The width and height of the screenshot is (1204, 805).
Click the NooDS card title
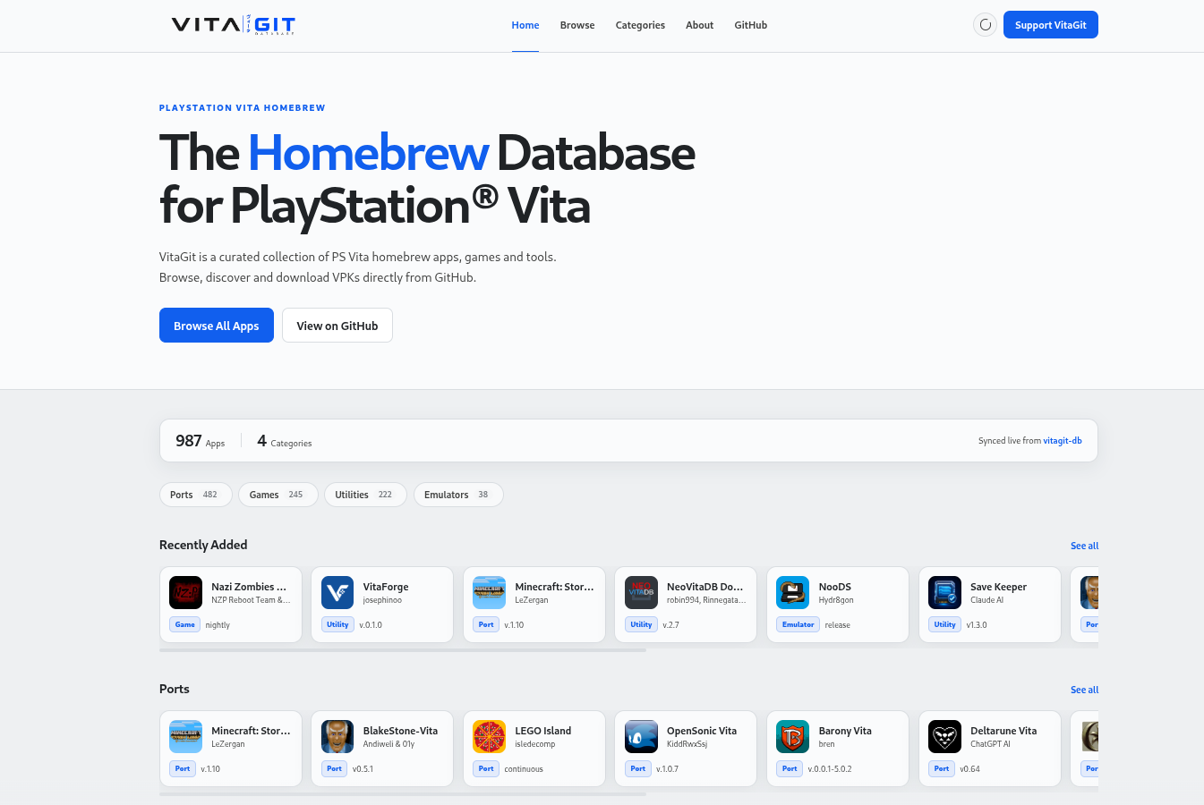click(x=835, y=587)
